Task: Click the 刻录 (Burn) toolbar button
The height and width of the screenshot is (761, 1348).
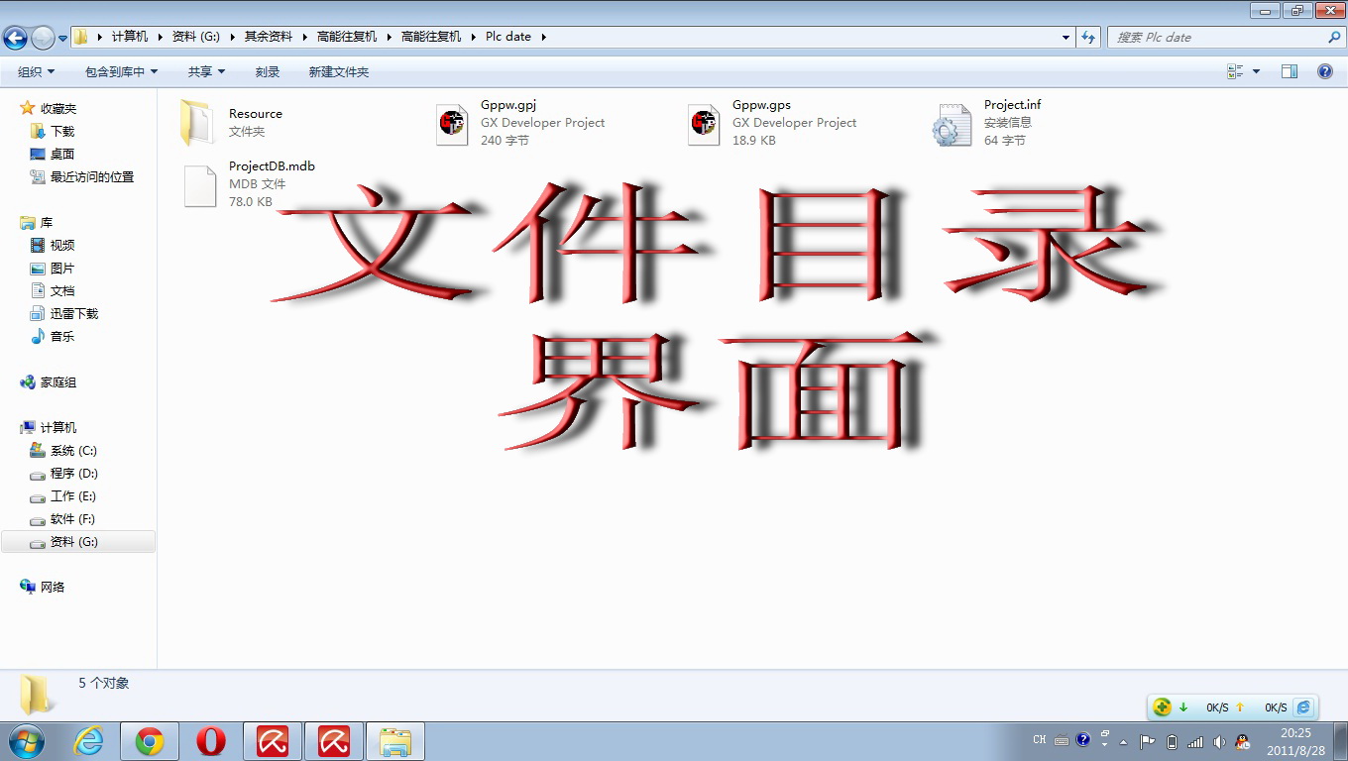Action: [268, 72]
